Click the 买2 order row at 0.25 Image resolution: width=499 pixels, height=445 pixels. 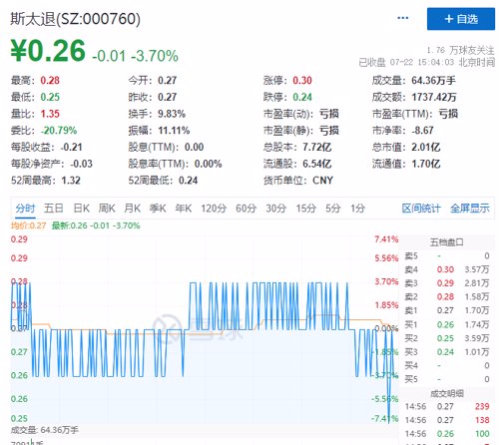tap(447, 338)
